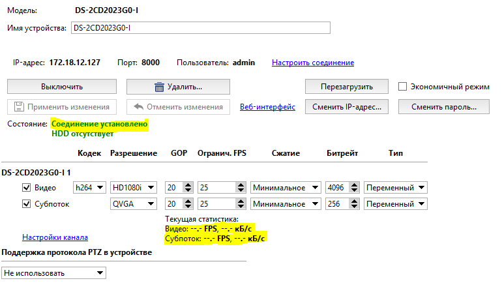Increase Субпоток GOP value with up arrow
The width and height of the screenshot is (502, 296).
188,201
